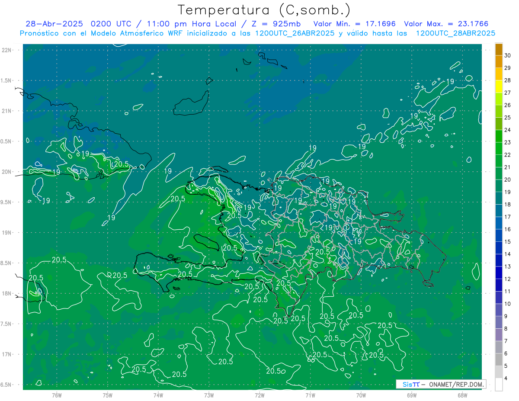Click the gray legend swatch between 5 and 6

pos(499,360)
